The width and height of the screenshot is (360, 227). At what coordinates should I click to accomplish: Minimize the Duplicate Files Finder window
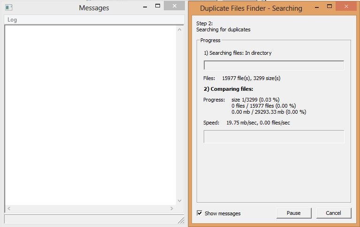pos(317,7)
